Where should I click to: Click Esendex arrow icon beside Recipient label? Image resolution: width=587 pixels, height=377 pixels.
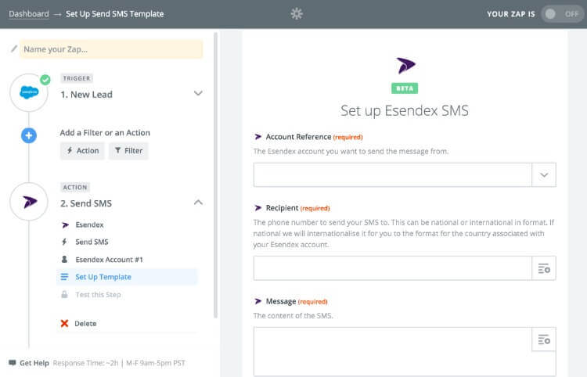pos(258,208)
